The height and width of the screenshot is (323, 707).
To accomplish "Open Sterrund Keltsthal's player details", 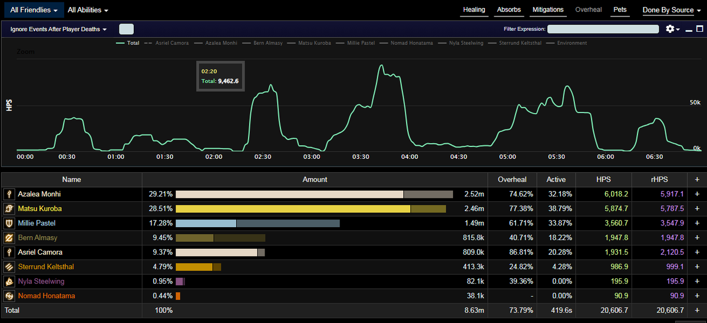I will (46, 267).
